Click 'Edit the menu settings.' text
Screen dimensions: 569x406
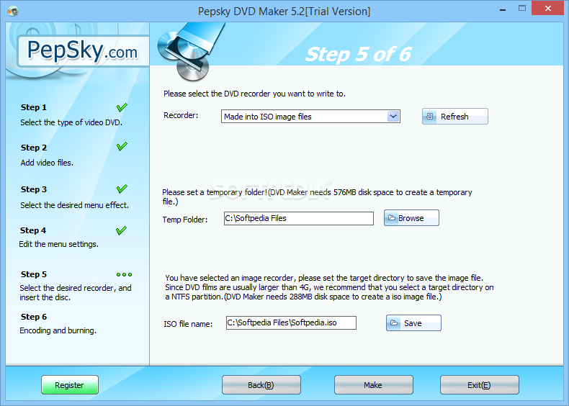point(59,244)
